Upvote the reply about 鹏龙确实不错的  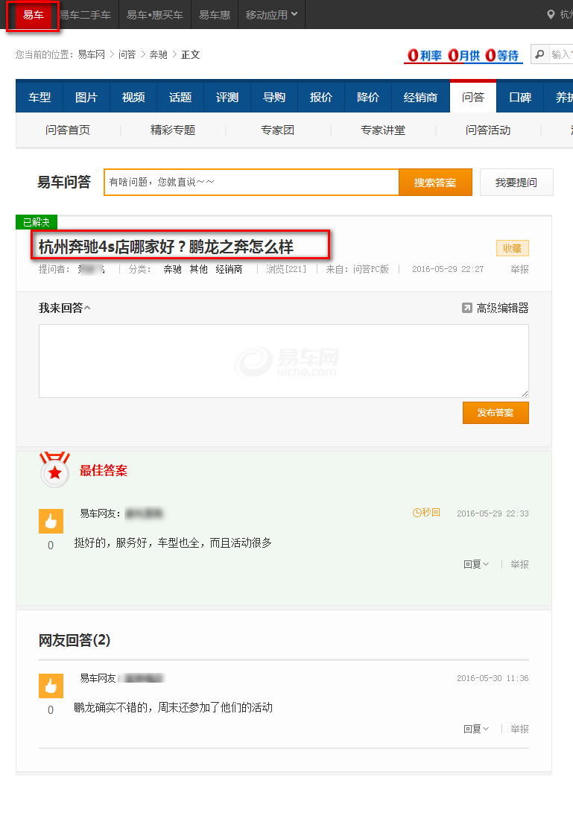click(x=51, y=686)
